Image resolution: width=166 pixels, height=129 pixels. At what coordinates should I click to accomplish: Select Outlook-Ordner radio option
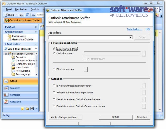click(54, 53)
